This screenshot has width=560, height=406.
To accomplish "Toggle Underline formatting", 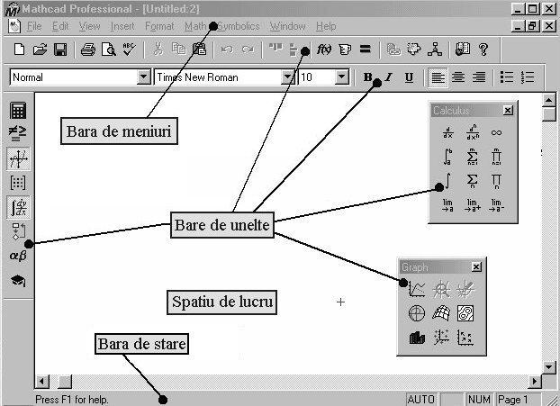I will (x=410, y=77).
